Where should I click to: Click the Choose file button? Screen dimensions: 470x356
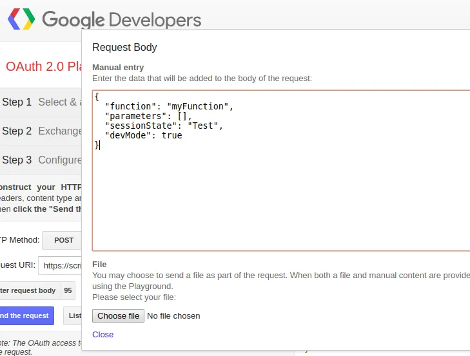(118, 316)
